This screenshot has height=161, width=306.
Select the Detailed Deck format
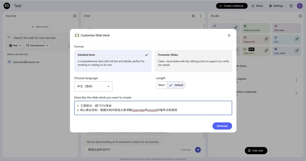113,61
